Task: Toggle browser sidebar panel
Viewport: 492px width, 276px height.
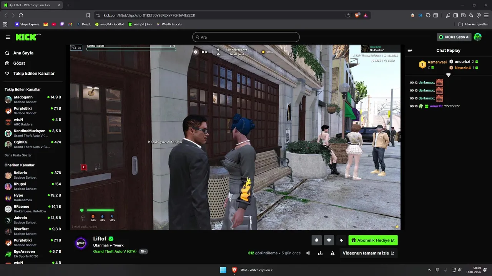Action: pyautogui.click(x=455, y=15)
